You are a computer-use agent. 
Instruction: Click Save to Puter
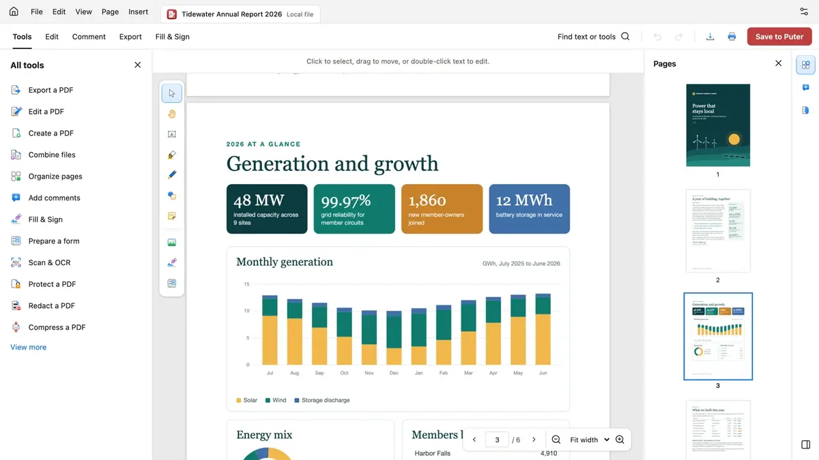tap(779, 37)
